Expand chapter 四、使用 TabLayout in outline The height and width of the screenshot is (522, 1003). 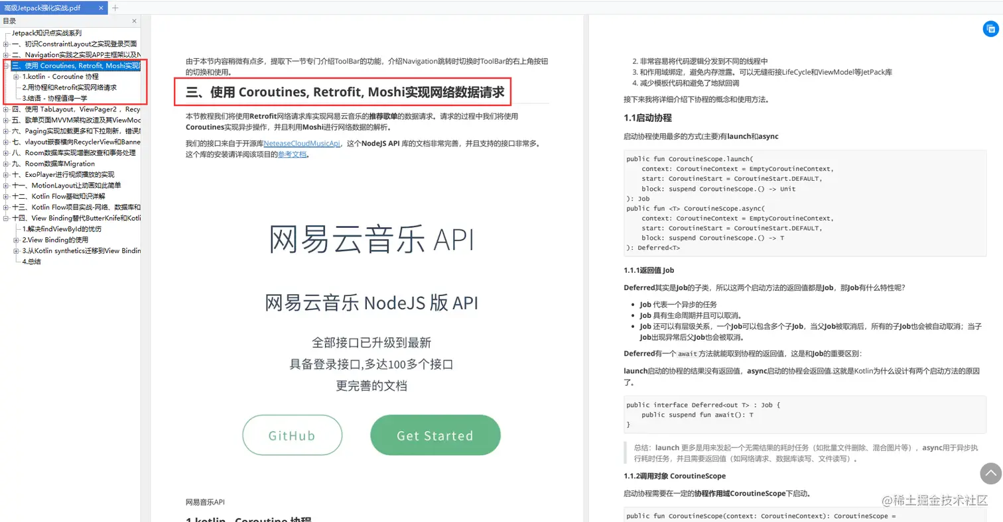[x=6, y=109]
